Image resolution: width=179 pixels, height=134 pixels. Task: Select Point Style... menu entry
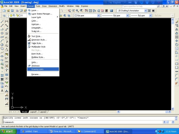(43, 54)
